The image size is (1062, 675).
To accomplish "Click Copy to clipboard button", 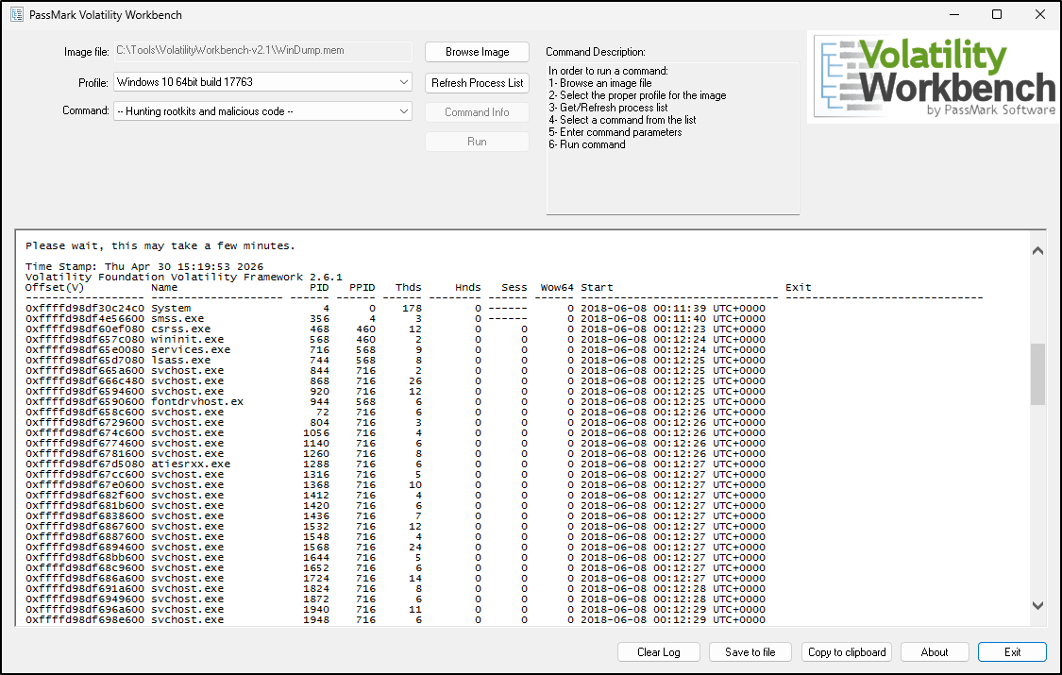I will tap(847, 652).
